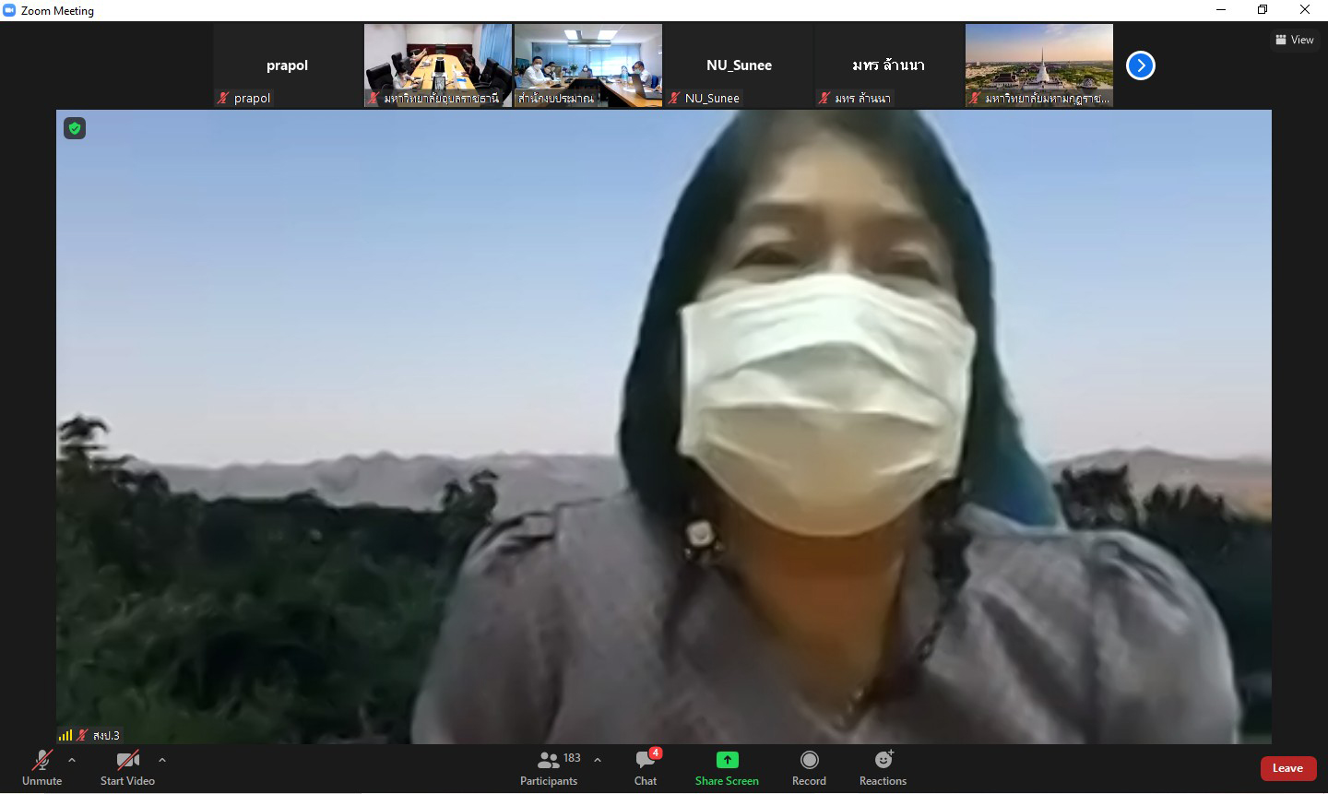This screenshot has height=794, width=1328.
Task: Unmute the microphone
Action: (41, 767)
